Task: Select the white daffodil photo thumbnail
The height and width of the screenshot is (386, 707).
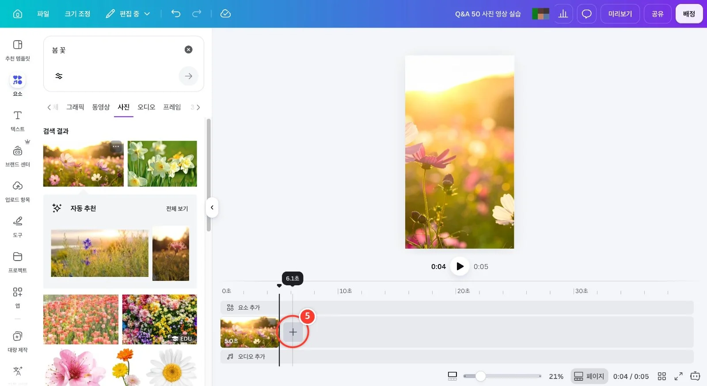Action: [162, 164]
